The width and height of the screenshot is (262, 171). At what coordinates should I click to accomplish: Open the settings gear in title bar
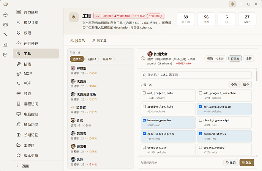click(232, 4)
